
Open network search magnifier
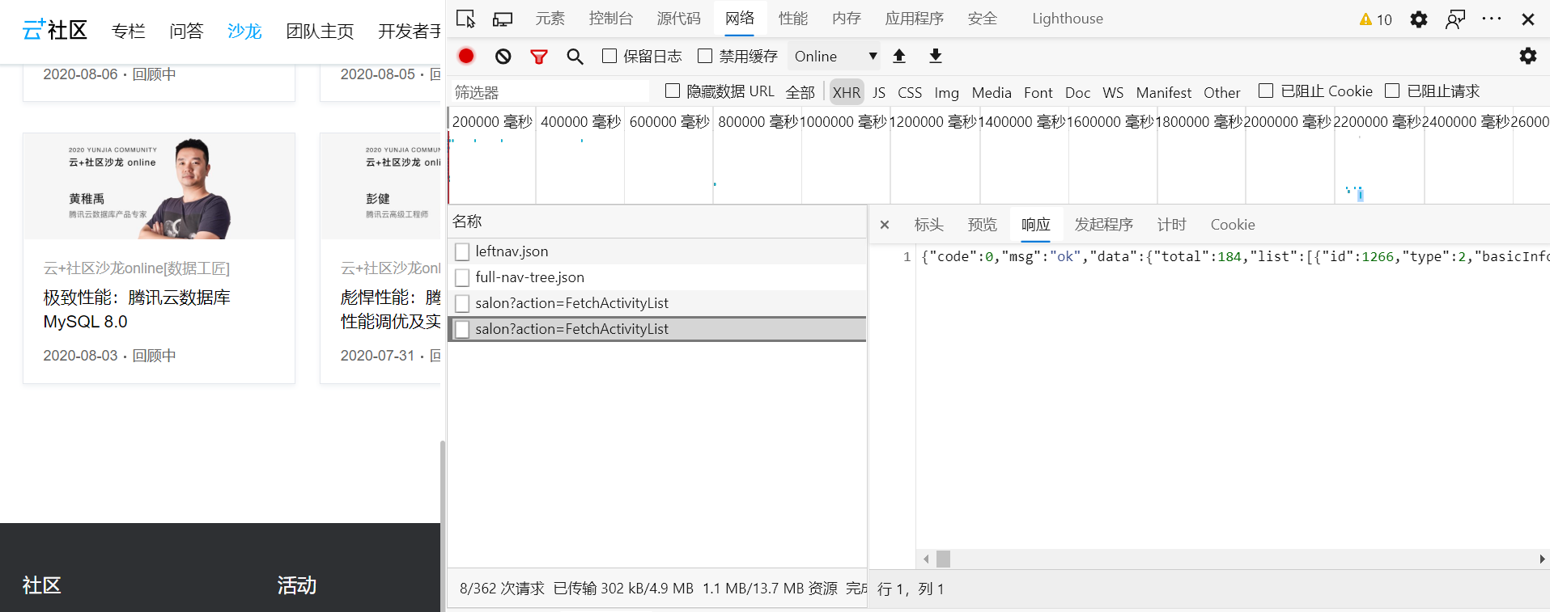(575, 56)
